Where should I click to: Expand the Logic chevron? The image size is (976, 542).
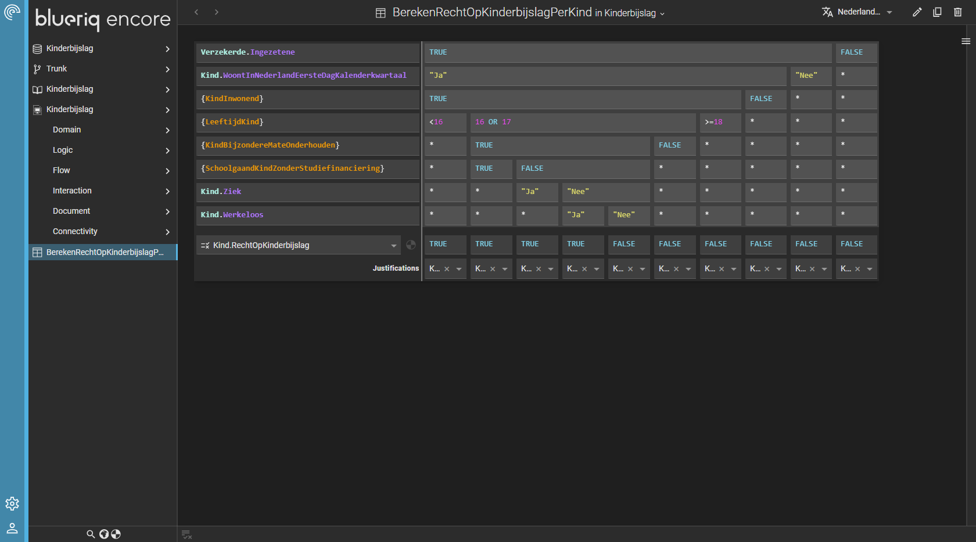tap(167, 150)
